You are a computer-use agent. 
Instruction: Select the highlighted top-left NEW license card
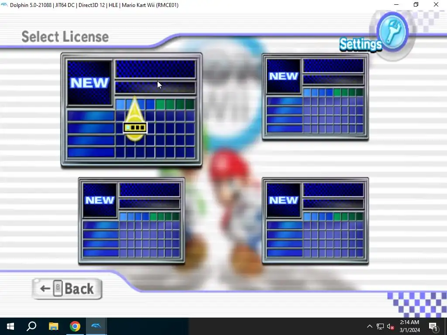coord(131,109)
